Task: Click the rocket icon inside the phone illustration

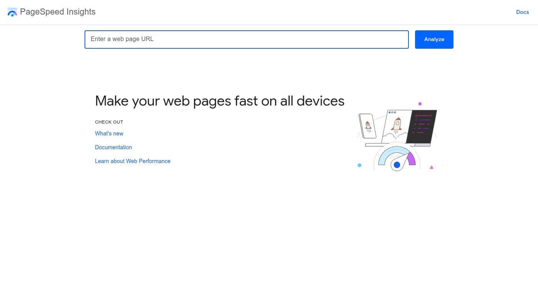Action: click(367, 125)
